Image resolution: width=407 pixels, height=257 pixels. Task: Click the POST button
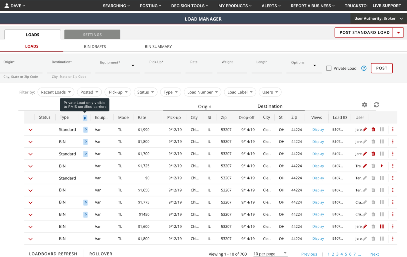point(382,68)
